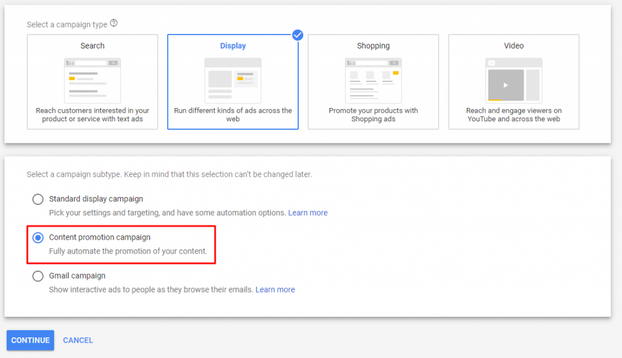Select Standard display campaign radio button
The height and width of the screenshot is (358, 622).
pos(38,199)
